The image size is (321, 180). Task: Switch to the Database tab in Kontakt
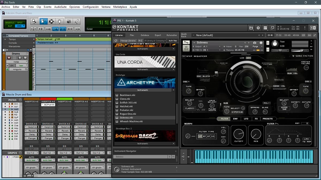pos(145,35)
